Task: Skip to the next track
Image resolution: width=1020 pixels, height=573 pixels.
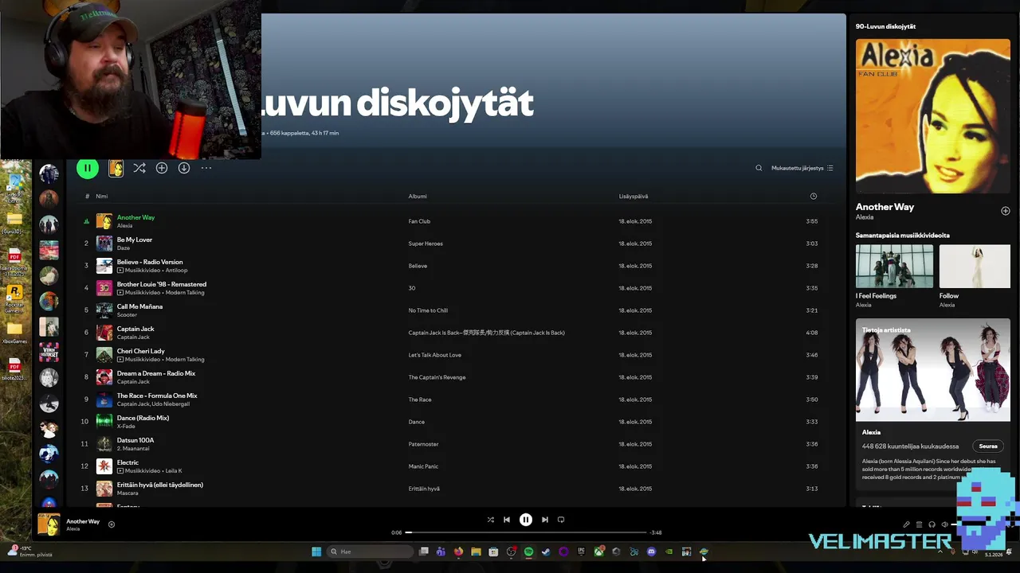Action: click(545, 520)
